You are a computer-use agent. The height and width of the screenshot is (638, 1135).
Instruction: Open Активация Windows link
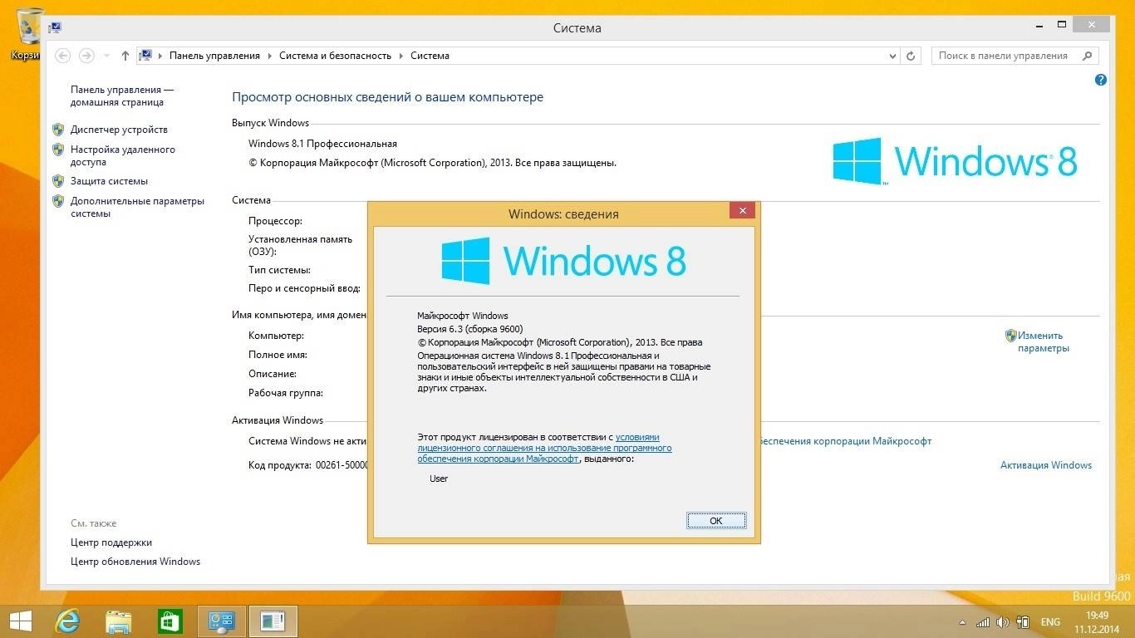point(1046,465)
